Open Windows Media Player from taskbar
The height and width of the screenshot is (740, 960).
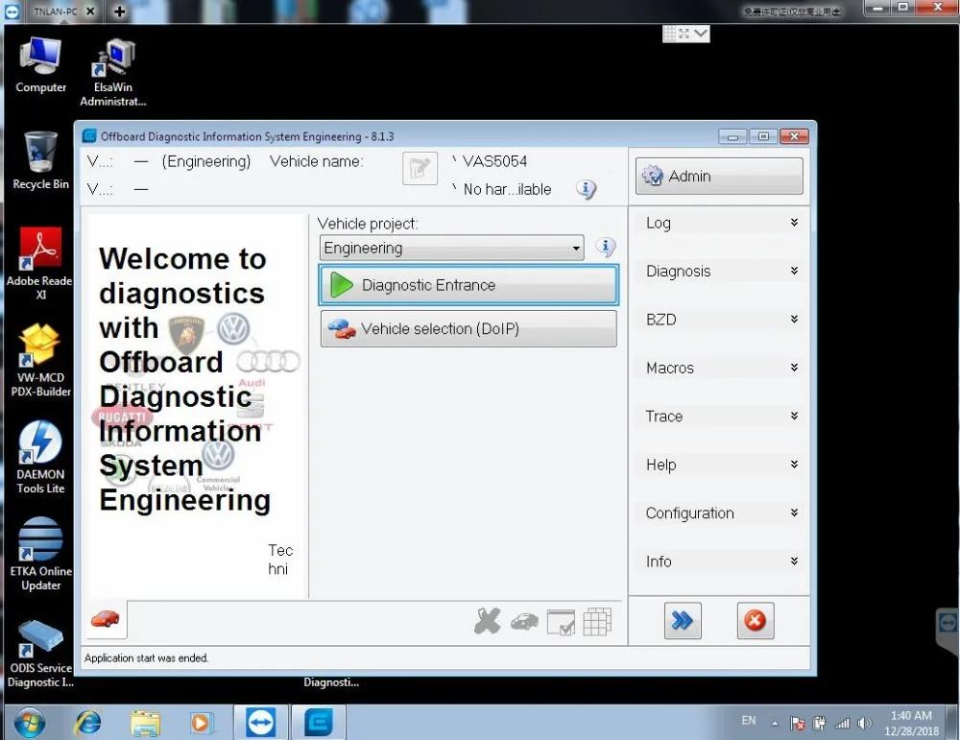point(201,724)
